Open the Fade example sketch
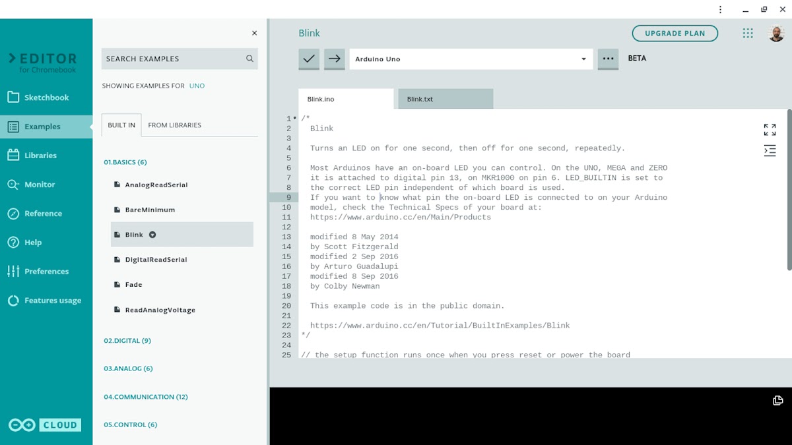 pyautogui.click(x=133, y=285)
